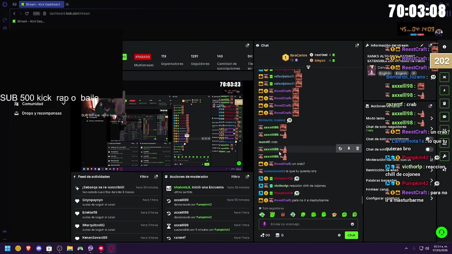This screenshot has height=254, width=452.
Task: Open Drops y recompensas in the sidebar
Action: (x=38, y=113)
